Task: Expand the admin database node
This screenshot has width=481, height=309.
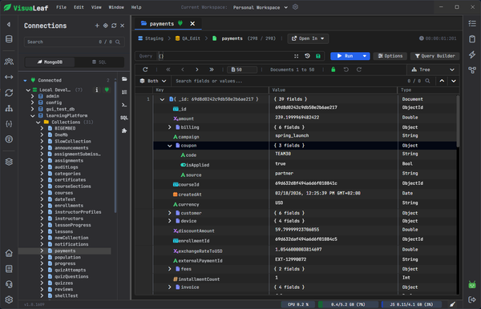Action: tap(33, 96)
